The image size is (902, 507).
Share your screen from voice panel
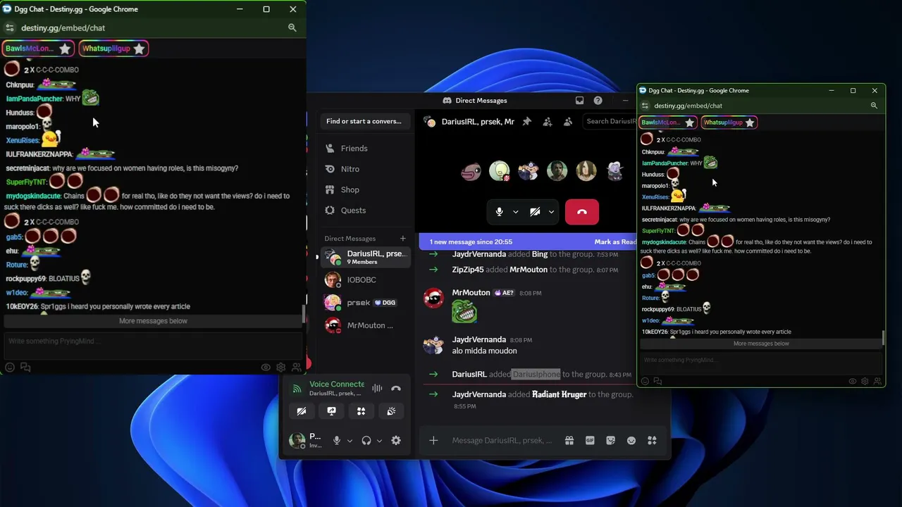click(x=331, y=411)
